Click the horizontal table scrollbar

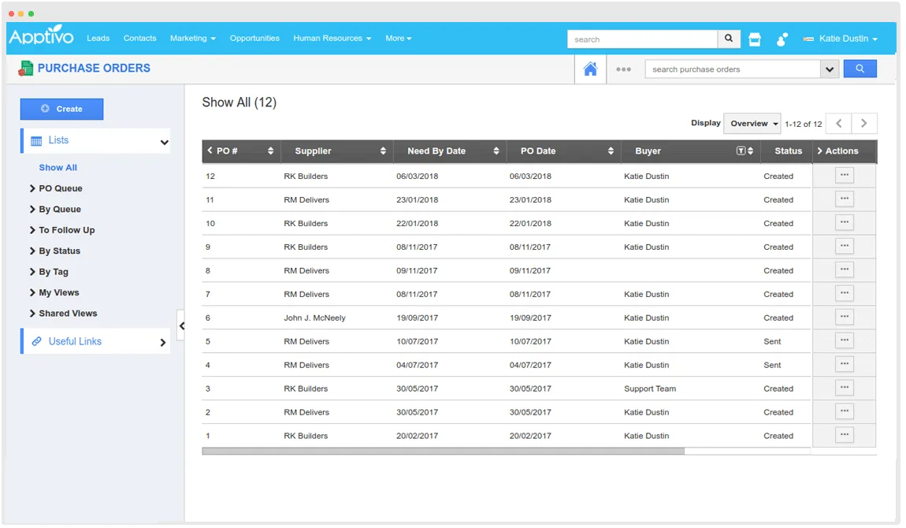coord(445,452)
